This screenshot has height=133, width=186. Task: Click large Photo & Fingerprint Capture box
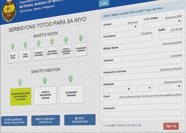pyautogui.click(x=45, y=95)
